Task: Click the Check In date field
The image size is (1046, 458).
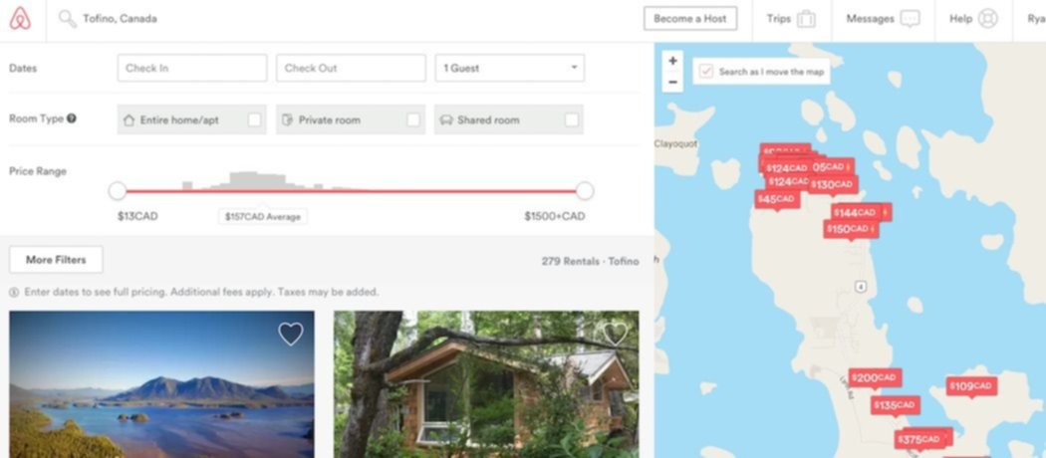Action: click(x=192, y=68)
